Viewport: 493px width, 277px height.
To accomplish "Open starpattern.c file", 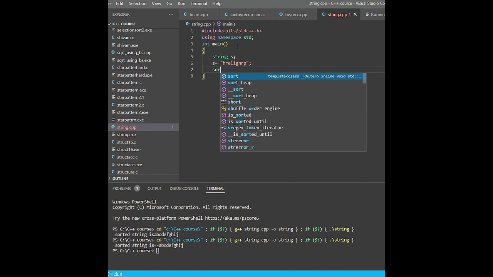I will point(129,83).
